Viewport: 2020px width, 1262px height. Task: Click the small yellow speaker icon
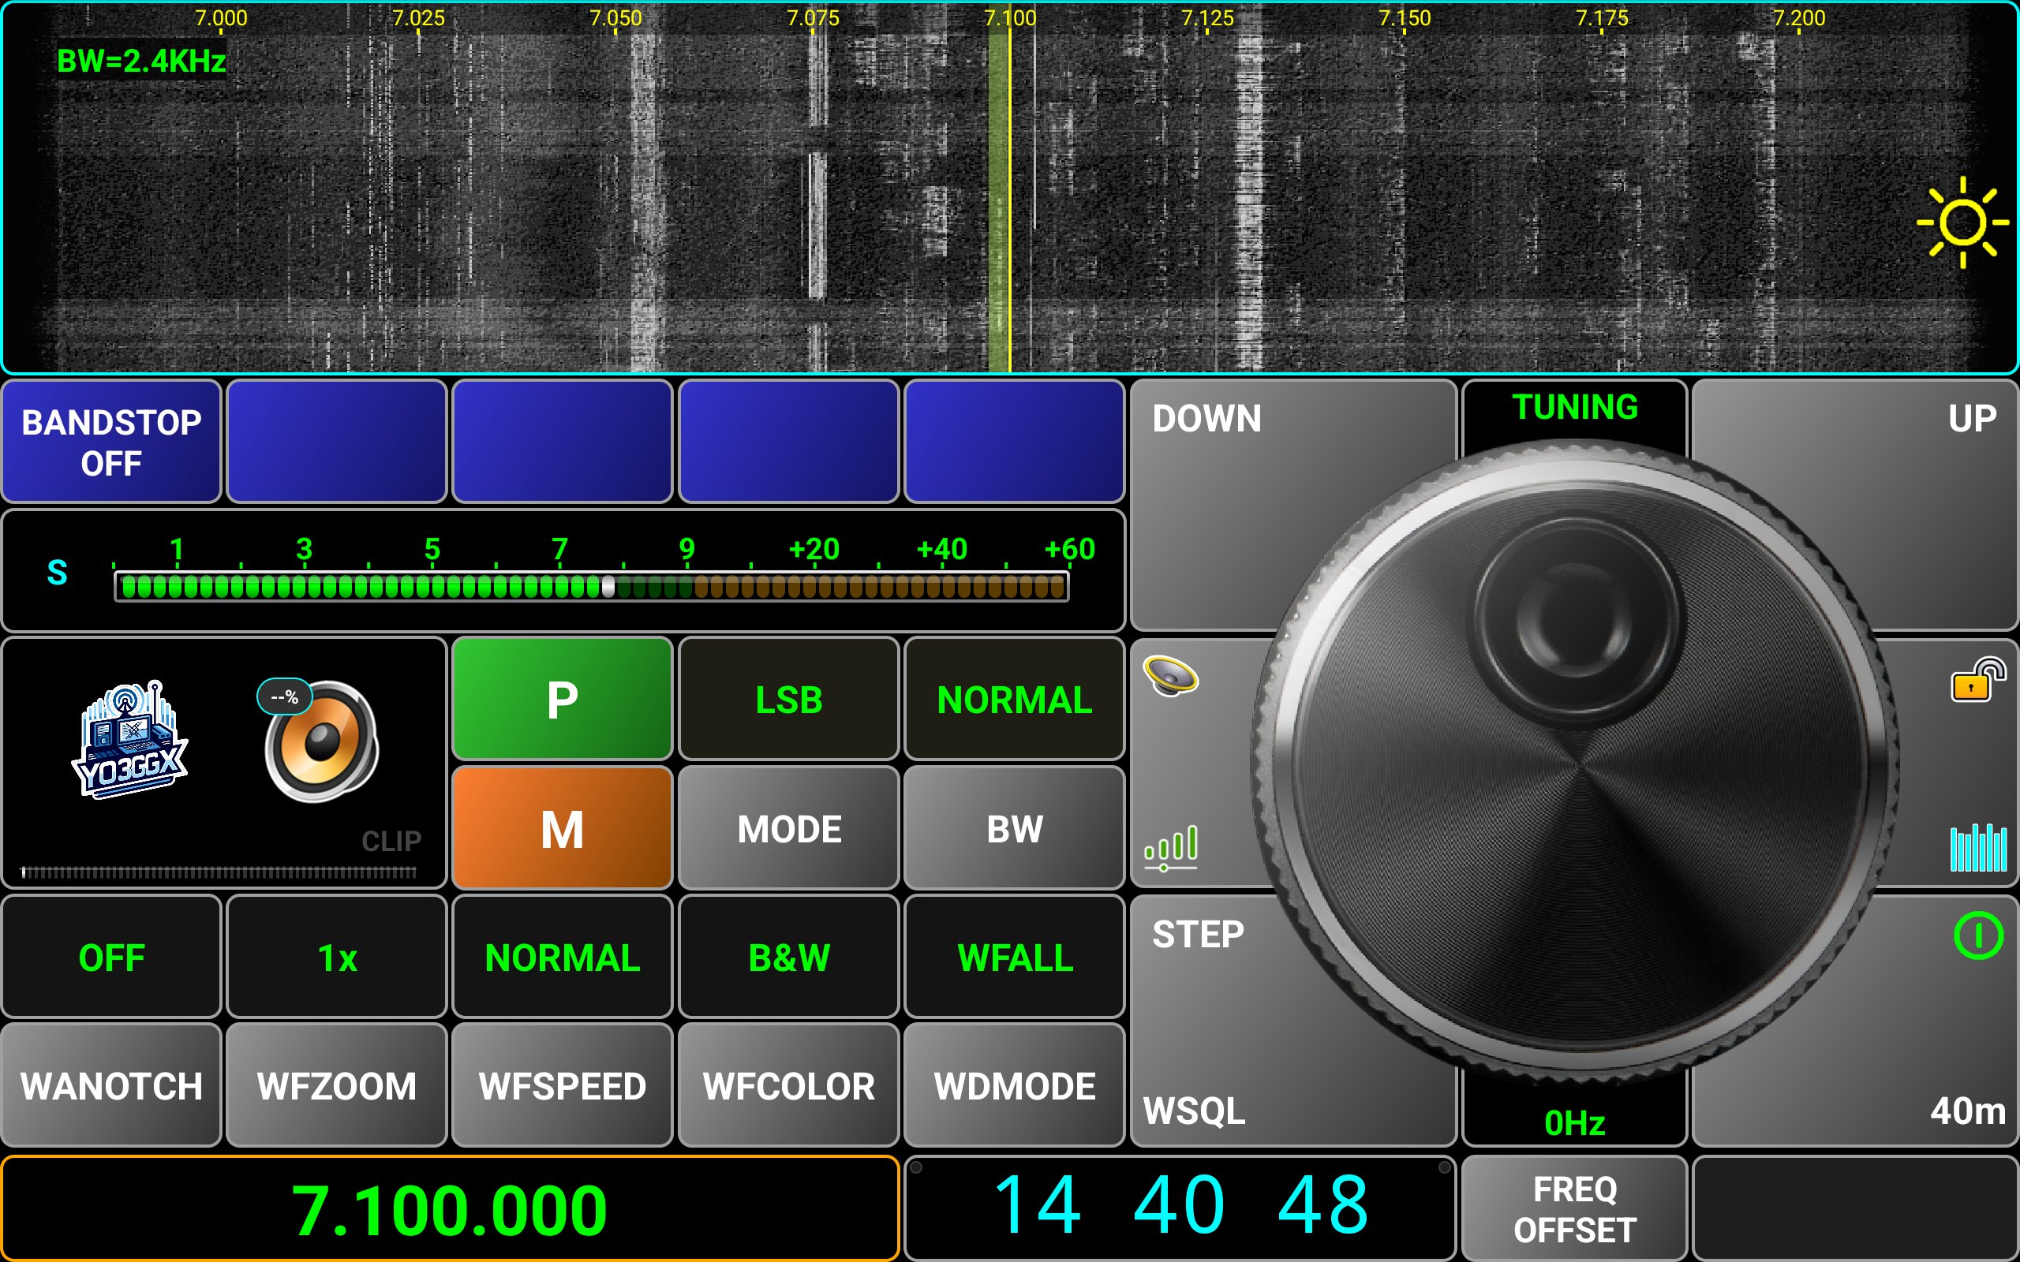(1170, 676)
